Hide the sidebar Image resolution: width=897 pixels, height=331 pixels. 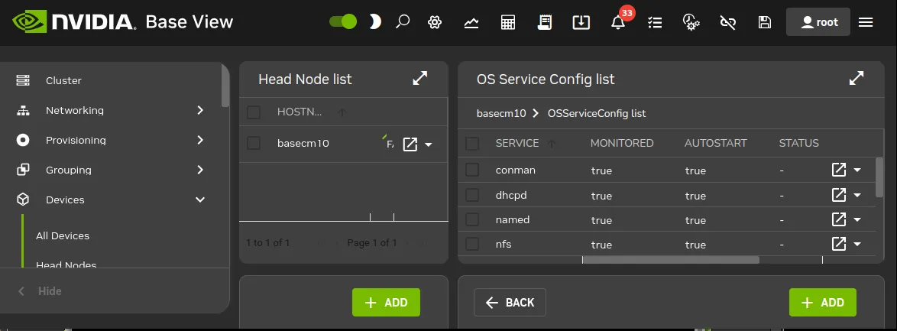click(x=40, y=291)
